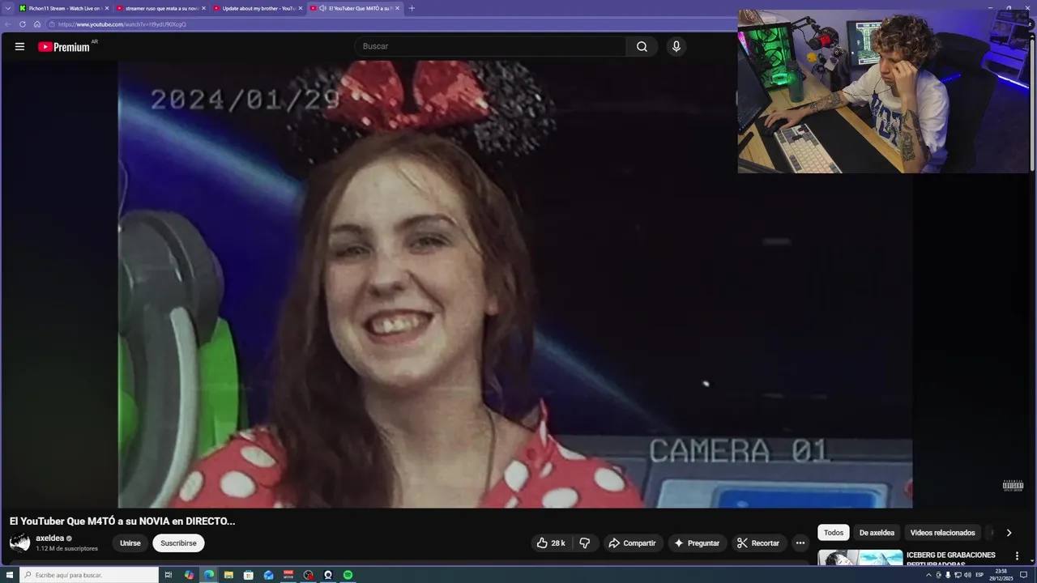Image resolution: width=1037 pixels, height=583 pixels.
Task: Open the YouTube hamburger guide menu
Action: click(19, 46)
